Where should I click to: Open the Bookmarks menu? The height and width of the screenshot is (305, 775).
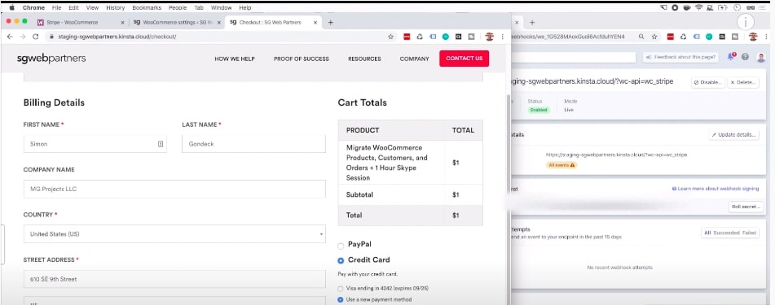point(147,8)
